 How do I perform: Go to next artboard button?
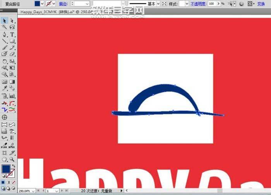coord(62,191)
